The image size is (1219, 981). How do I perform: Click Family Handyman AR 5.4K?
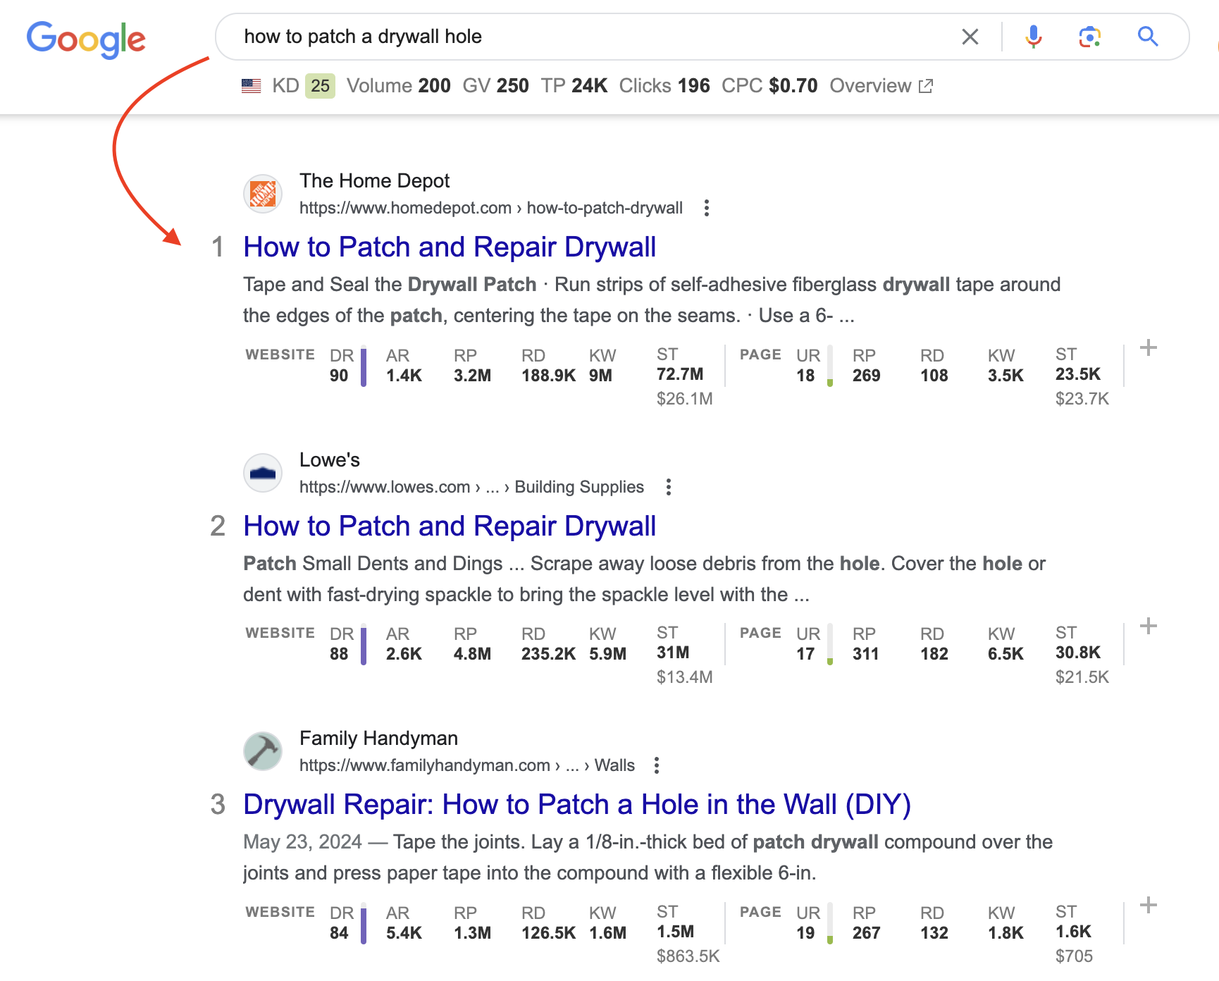click(x=404, y=933)
